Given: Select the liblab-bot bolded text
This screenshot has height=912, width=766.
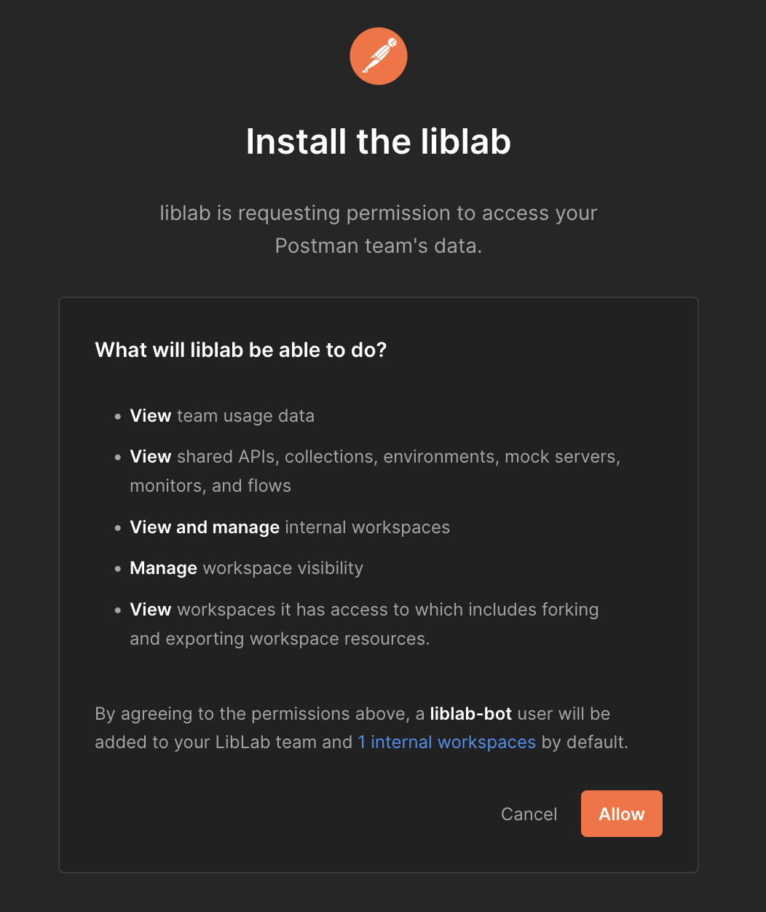Looking at the screenshot, I should pos(471,714).
